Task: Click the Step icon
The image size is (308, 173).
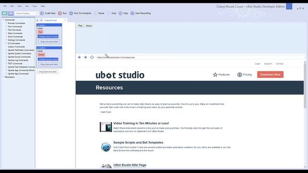Action: 120,13
